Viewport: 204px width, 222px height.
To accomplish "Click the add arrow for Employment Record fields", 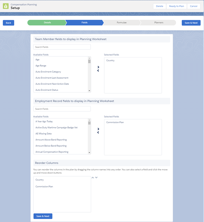I will [x=98, y=129].
